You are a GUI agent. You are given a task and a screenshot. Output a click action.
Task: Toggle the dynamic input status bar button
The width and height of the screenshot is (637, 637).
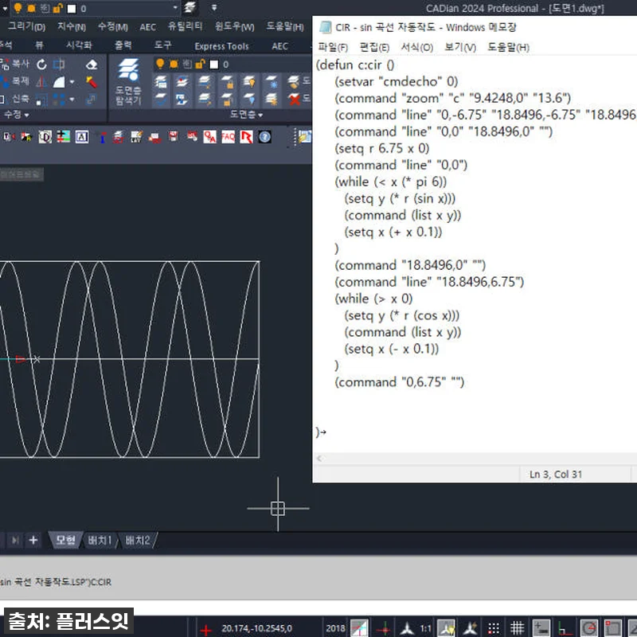click(x=541, y=628)
